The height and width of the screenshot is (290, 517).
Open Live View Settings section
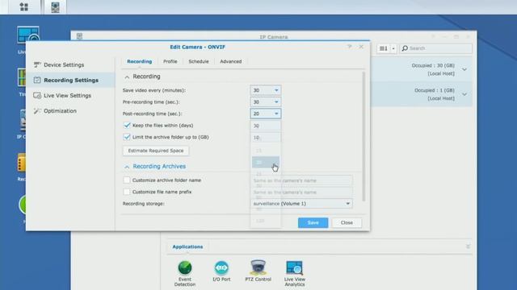tap(70, 95)
